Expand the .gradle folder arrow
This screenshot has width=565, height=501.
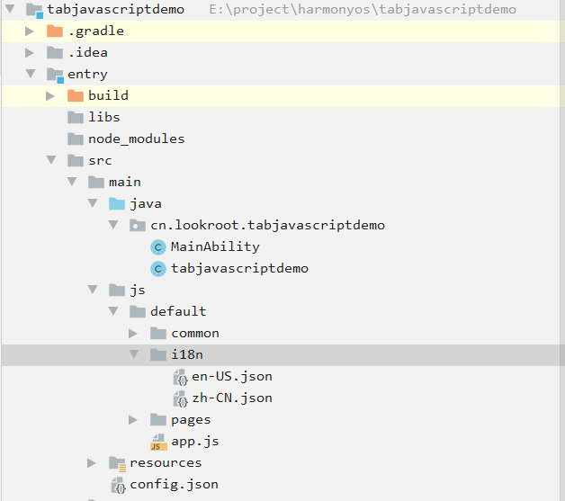(30, 31)
